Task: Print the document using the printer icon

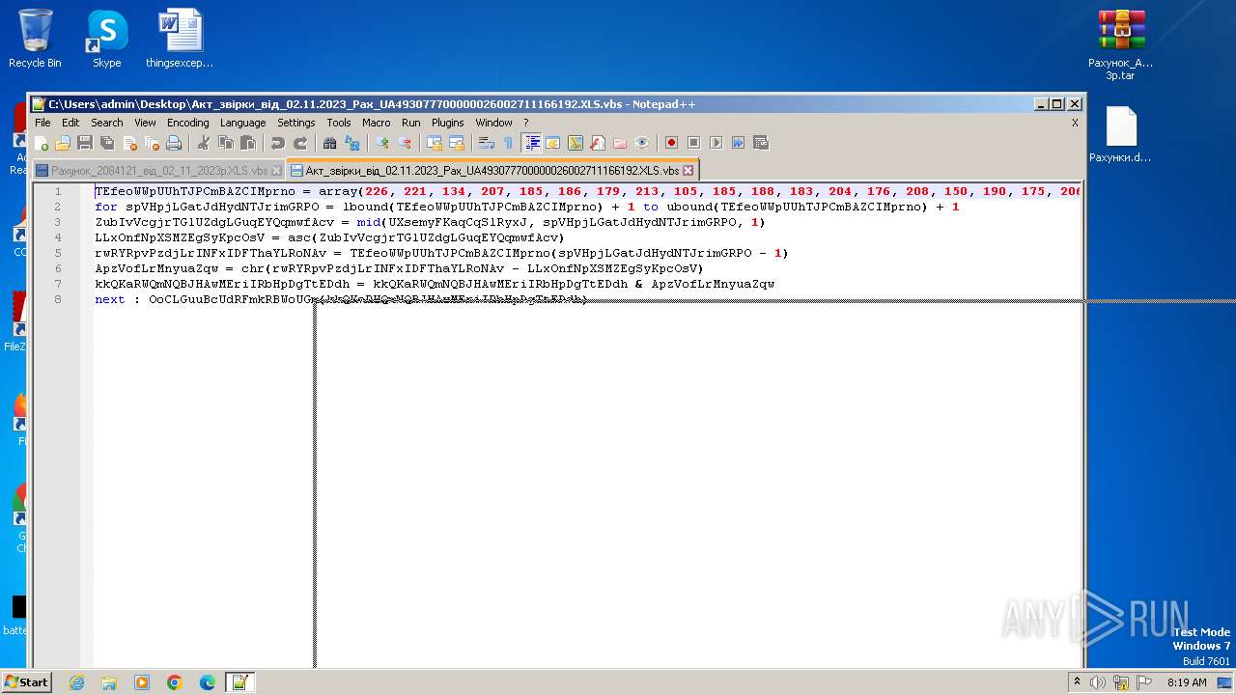Action: pos(174,143)
